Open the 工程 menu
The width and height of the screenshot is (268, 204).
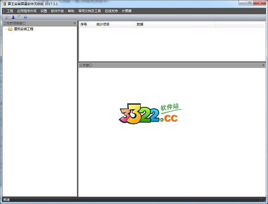click(10, 11)
